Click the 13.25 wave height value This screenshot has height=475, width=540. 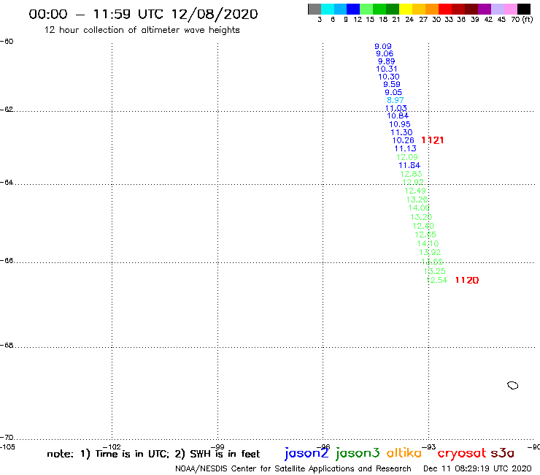tap(435, 271)
